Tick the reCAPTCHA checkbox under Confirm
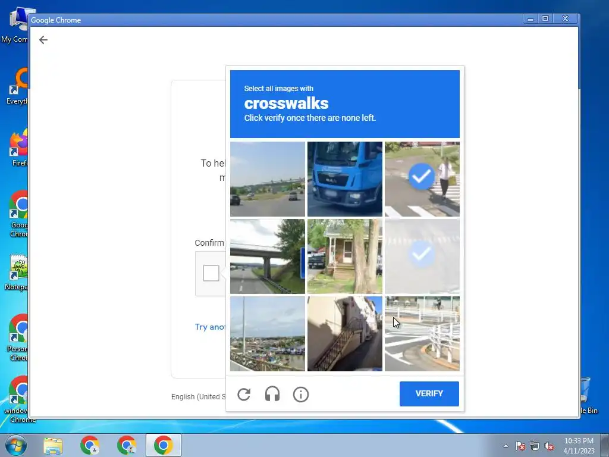The height and width of the screenshot is (457, 609). (211, 273)
